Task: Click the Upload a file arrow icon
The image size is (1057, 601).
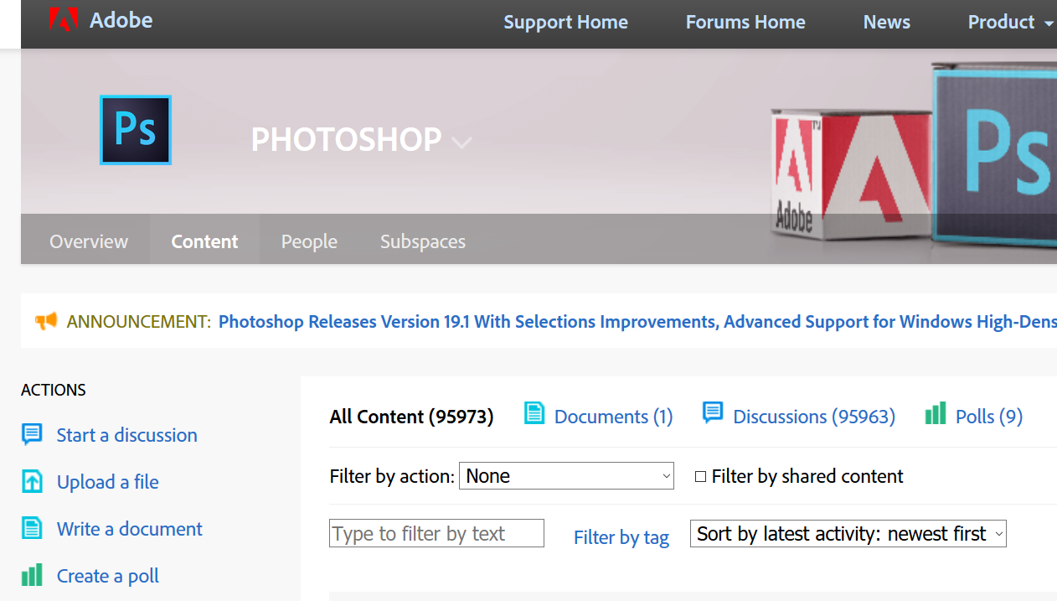Action: (32, 481)
